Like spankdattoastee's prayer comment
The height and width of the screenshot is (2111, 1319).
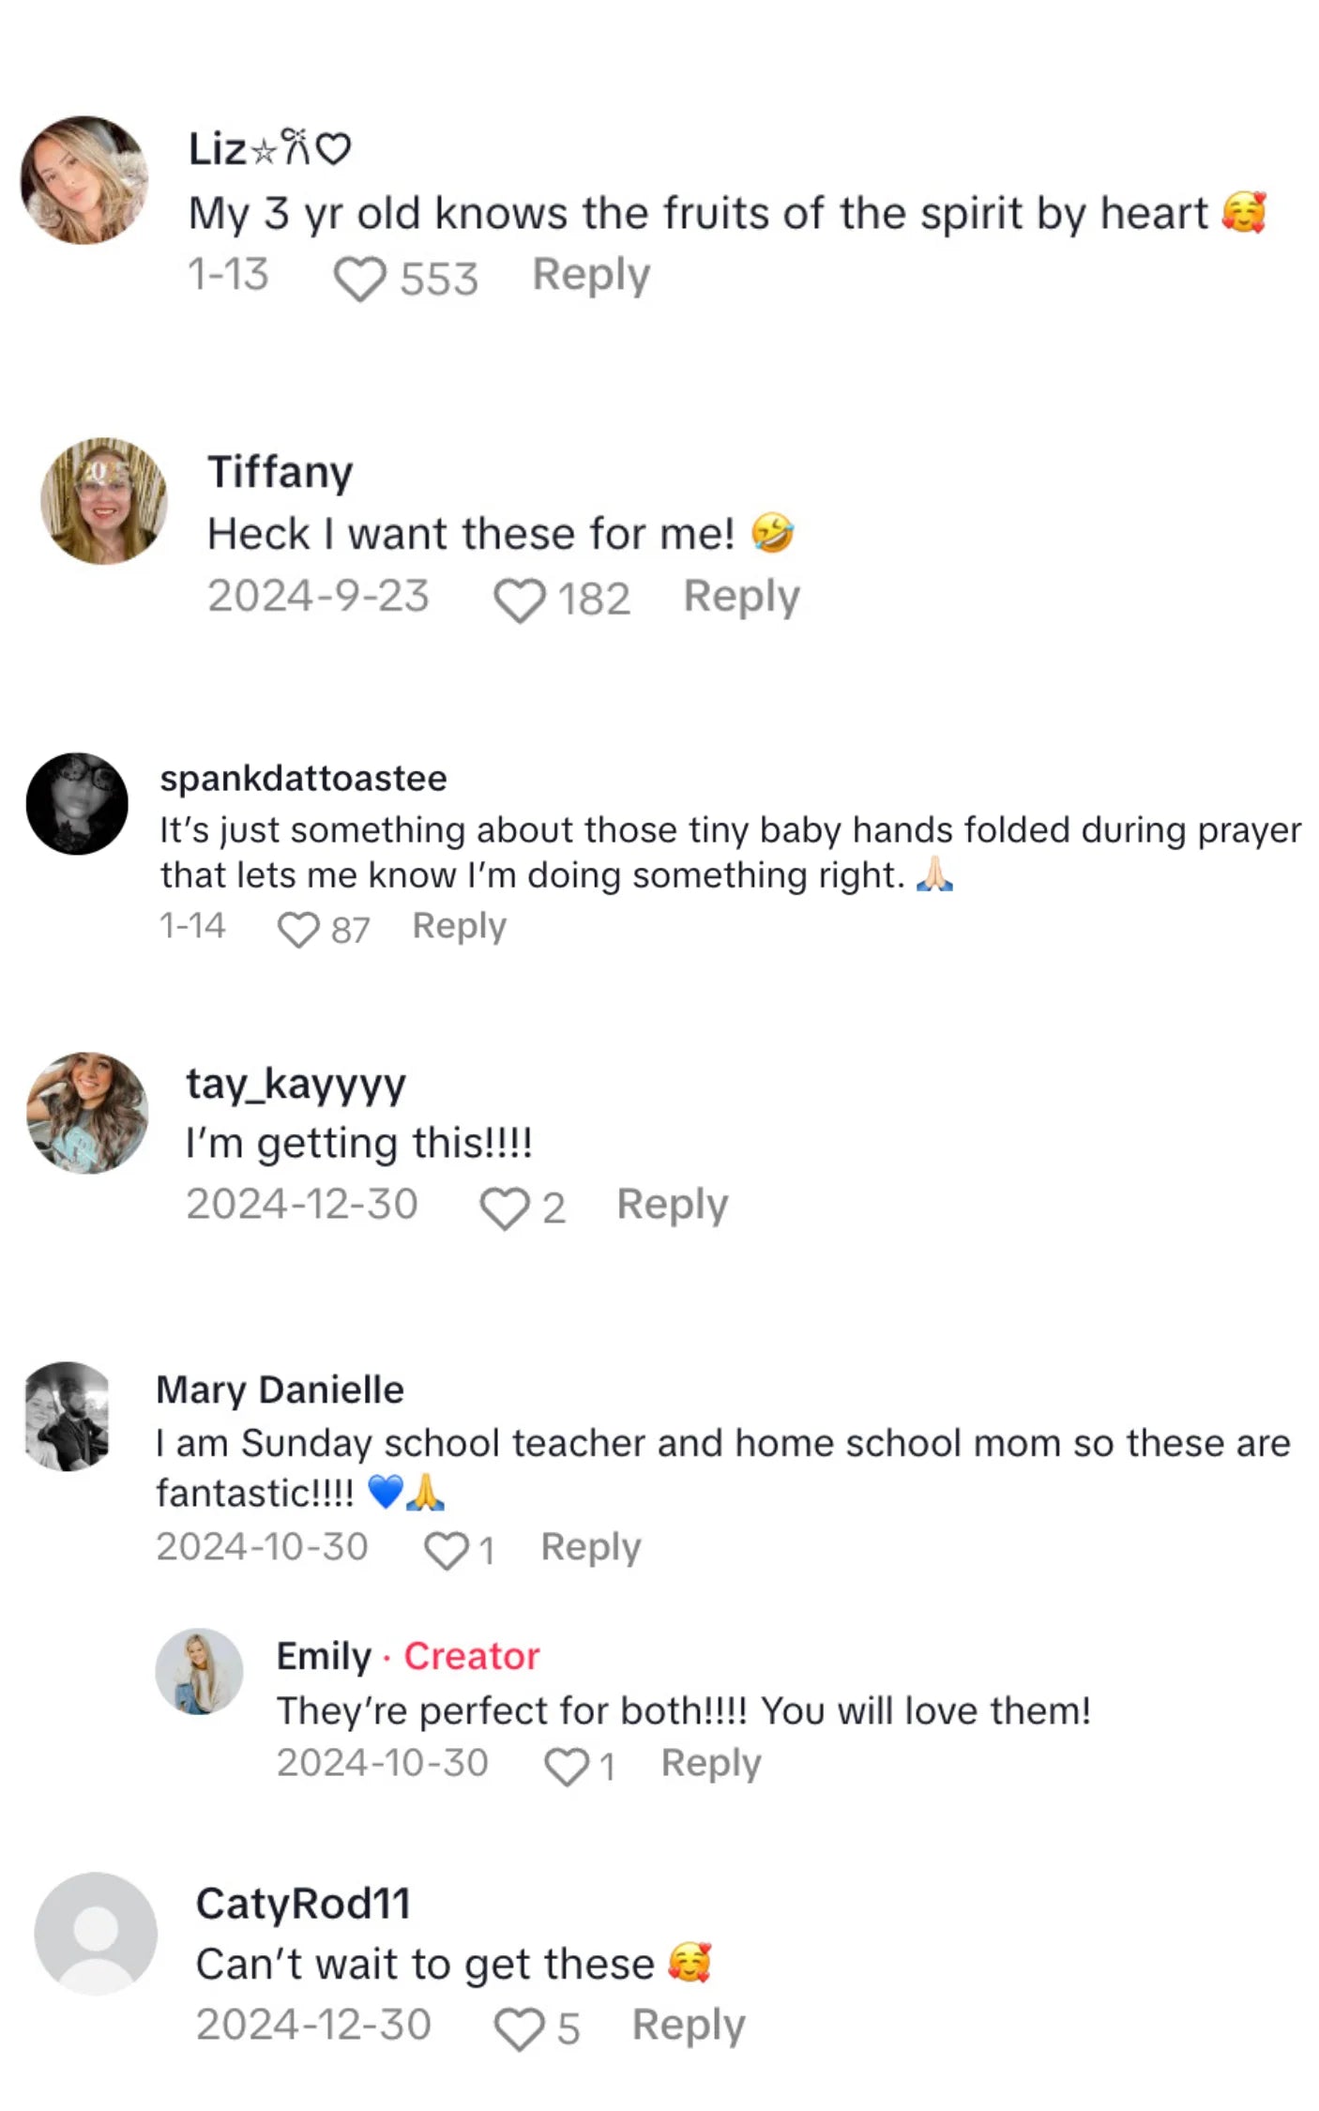pyautogui.click(x=298, y=929)
